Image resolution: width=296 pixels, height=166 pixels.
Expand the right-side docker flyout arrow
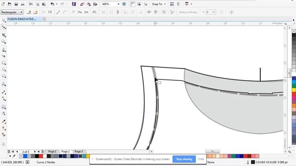[294, 20]
